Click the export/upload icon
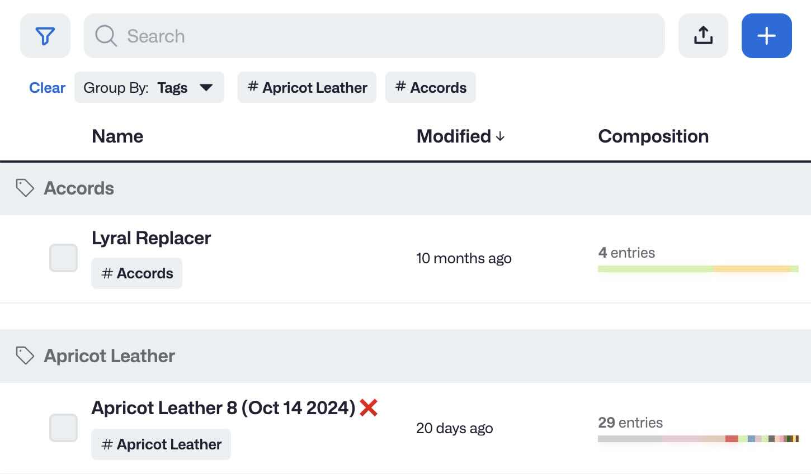Image resolution: width=811 pixels, height=474 pixels. 703,35
